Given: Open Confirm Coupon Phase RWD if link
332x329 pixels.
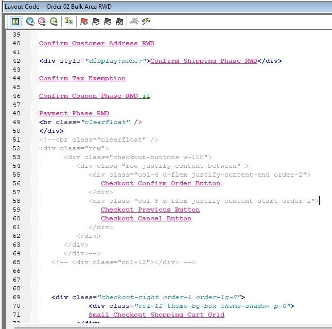Looking at the screenshot, I should coord(94,96).
